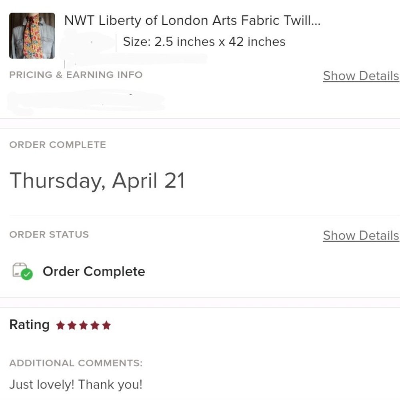The image size is (400, 400).
Task: Click the ORDER STATUS section heading
Action: point(49,234)
